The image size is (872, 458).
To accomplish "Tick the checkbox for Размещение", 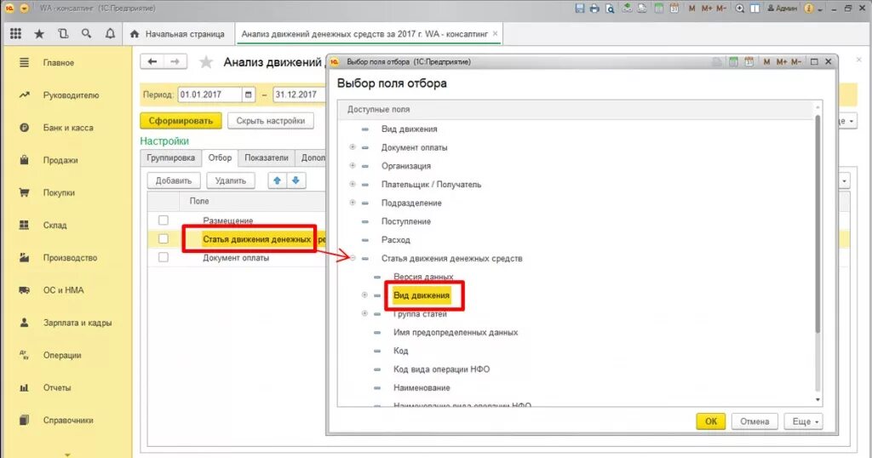I will 163,220.
